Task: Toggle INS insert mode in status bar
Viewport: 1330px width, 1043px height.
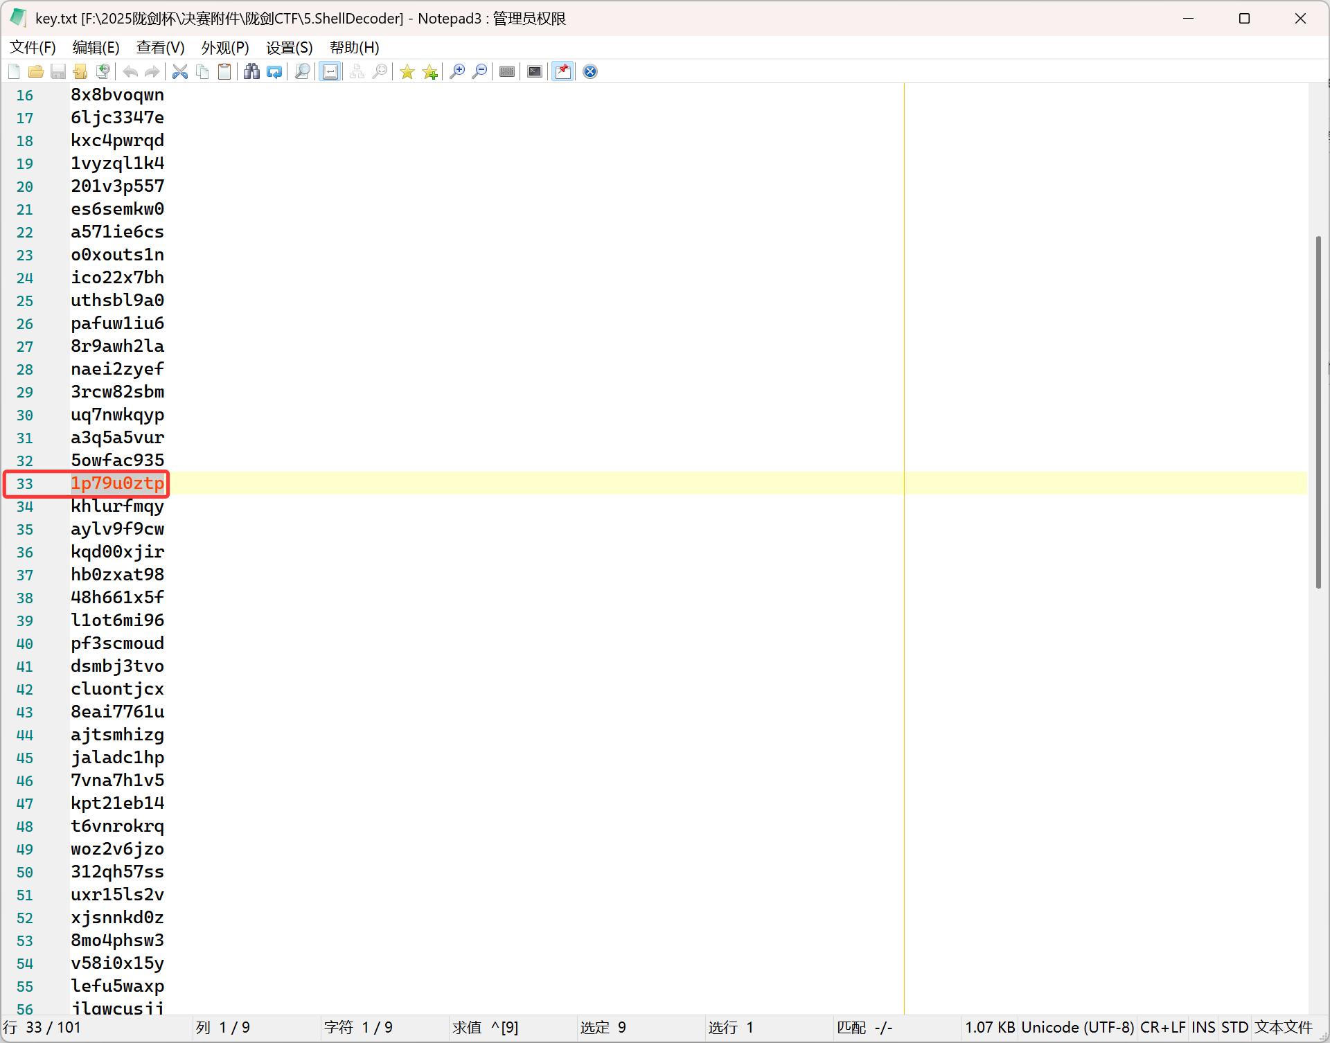Action: tap(1203, 1027)
